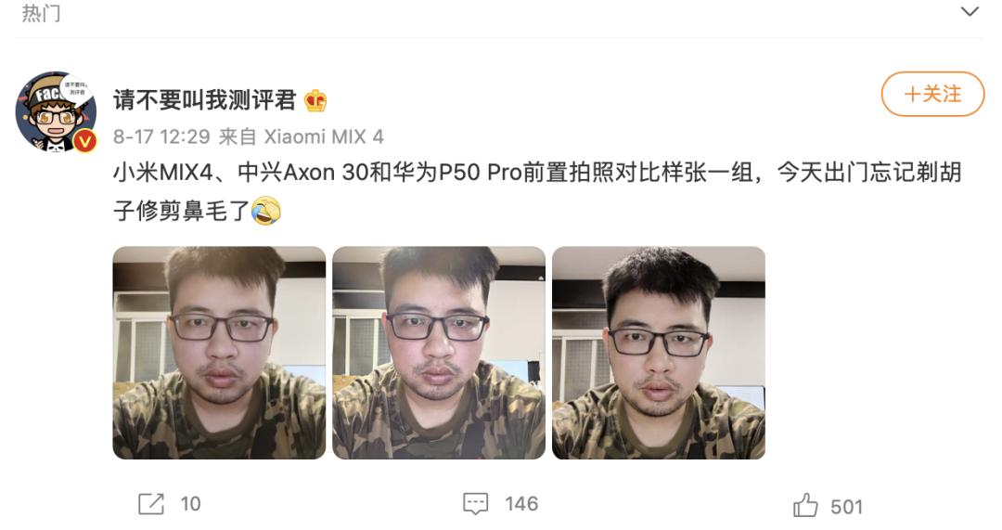Open the first selfie photo thumbnail
This screenshot has width=1002, height=530.
click(219, 353)
